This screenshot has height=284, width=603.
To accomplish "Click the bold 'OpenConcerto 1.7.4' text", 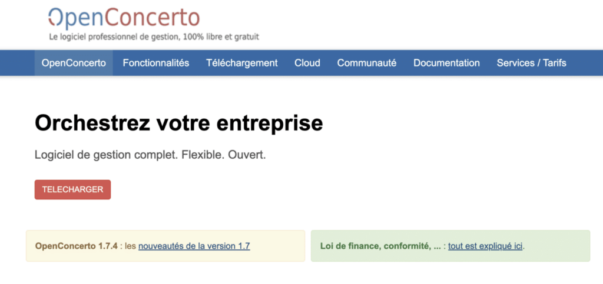I will (77, 246).
